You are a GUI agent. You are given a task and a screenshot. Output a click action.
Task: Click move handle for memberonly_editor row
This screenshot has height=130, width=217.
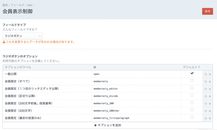click(206, 89)
